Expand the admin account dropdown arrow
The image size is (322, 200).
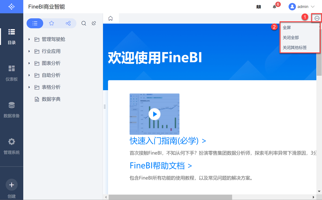pyautogui.click(x=312, y=7)
